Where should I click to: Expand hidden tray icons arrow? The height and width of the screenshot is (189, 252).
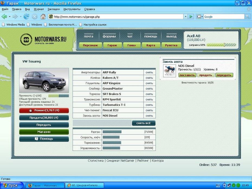pos(224,185)
